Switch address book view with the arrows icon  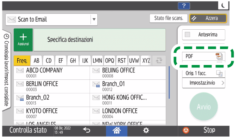tap(159, 61)
